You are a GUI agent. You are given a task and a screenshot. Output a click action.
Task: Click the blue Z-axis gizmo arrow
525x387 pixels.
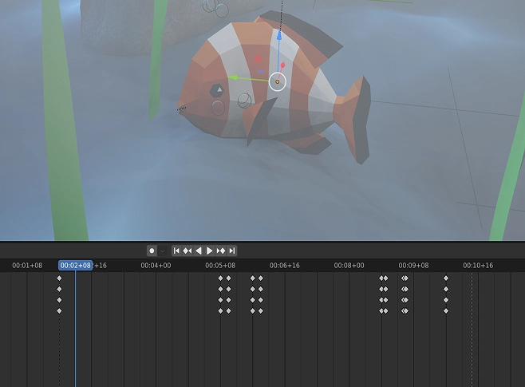[x=279, y=36]
